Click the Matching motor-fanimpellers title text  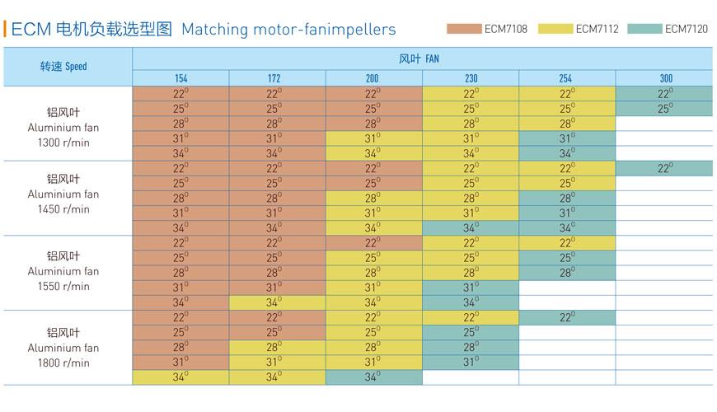[x=288, y=30]
